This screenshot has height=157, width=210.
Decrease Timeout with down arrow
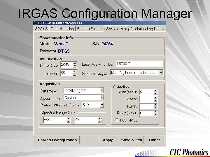[x=75, y=74]
